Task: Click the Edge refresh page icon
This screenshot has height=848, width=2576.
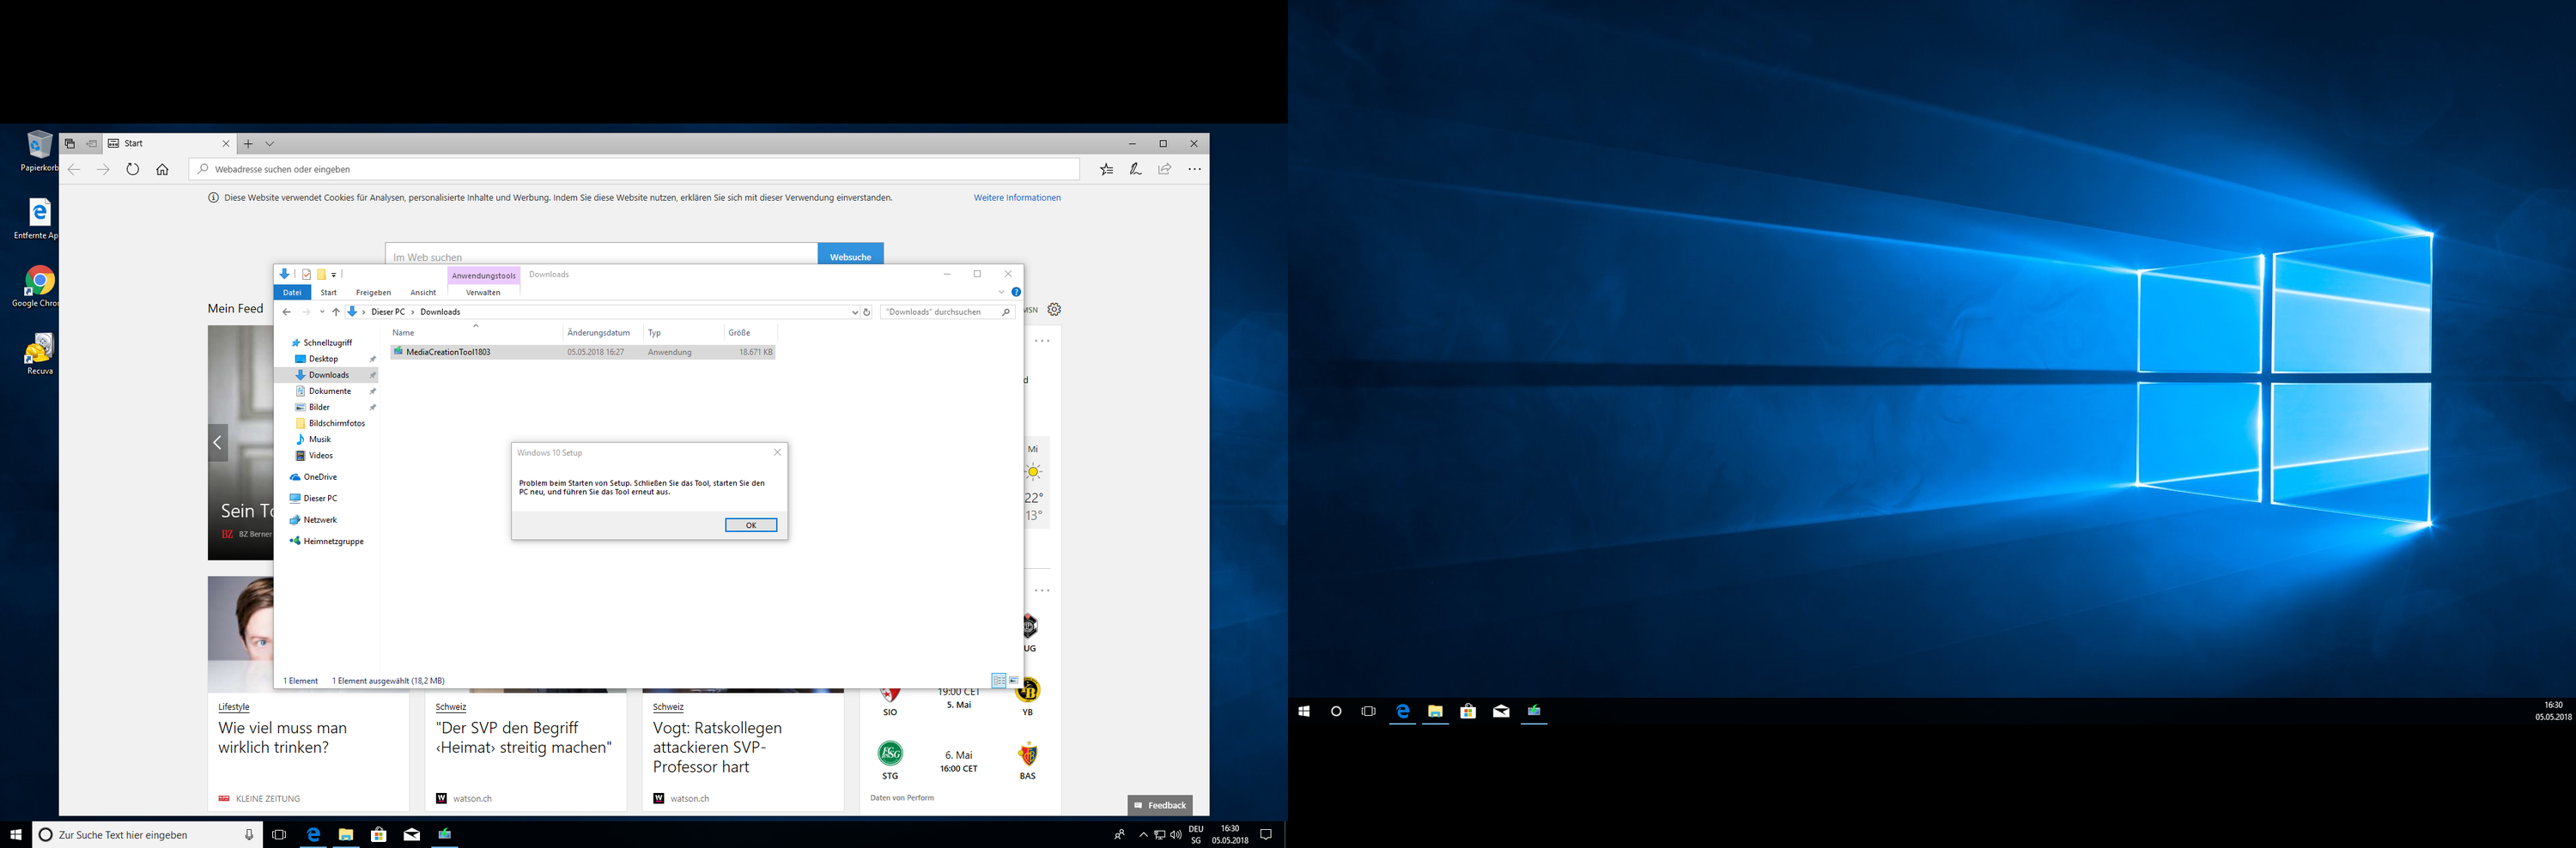Action: 132,169
